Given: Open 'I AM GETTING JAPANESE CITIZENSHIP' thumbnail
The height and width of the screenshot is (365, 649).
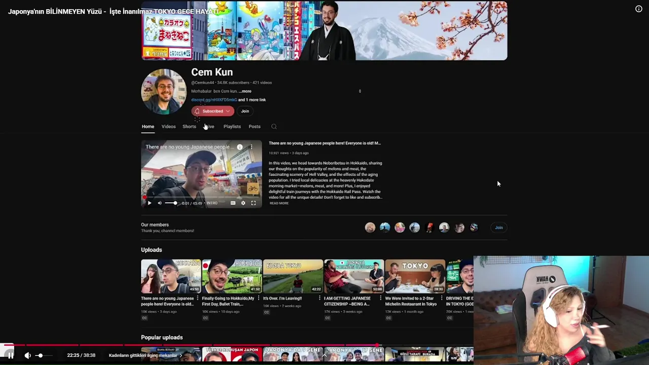Looking at the screenshot, I should coord(354,276).
